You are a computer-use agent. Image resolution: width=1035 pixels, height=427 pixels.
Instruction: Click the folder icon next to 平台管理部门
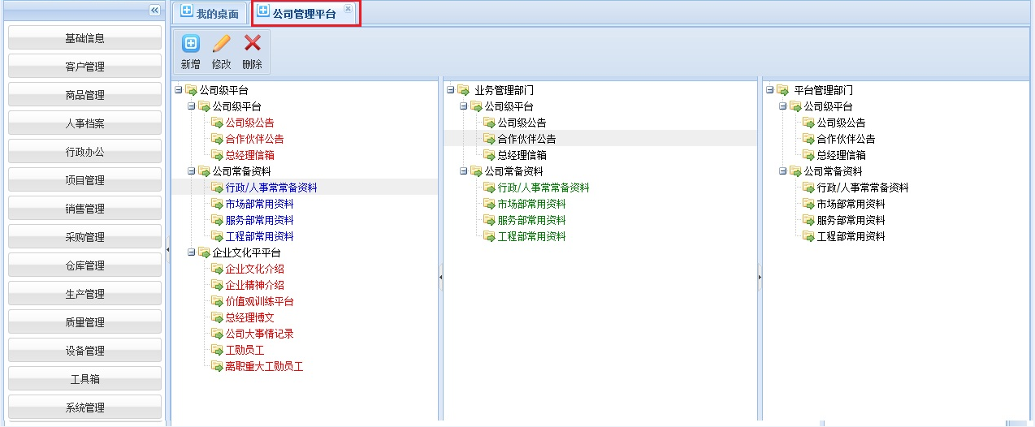coord(782,90)
